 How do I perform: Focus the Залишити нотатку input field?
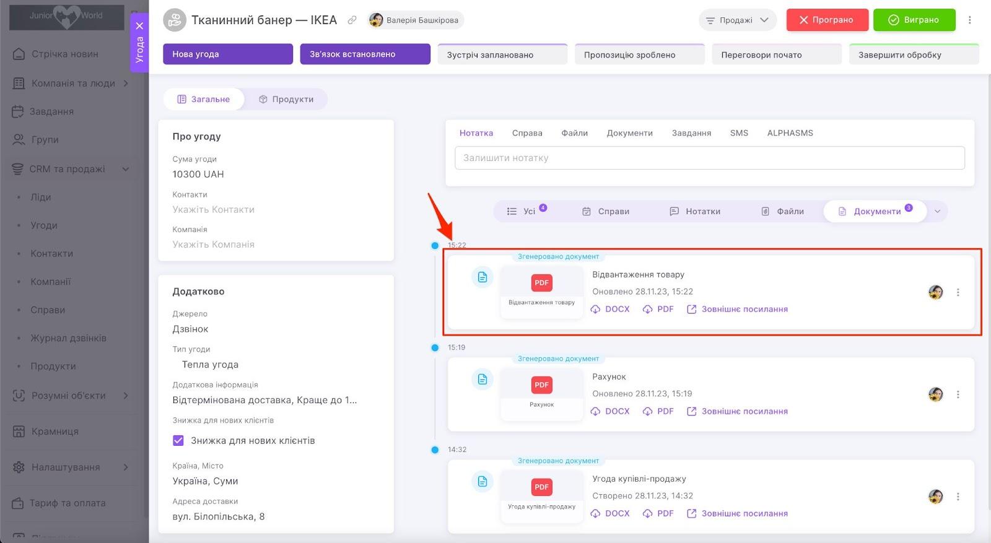click(710, 158)
